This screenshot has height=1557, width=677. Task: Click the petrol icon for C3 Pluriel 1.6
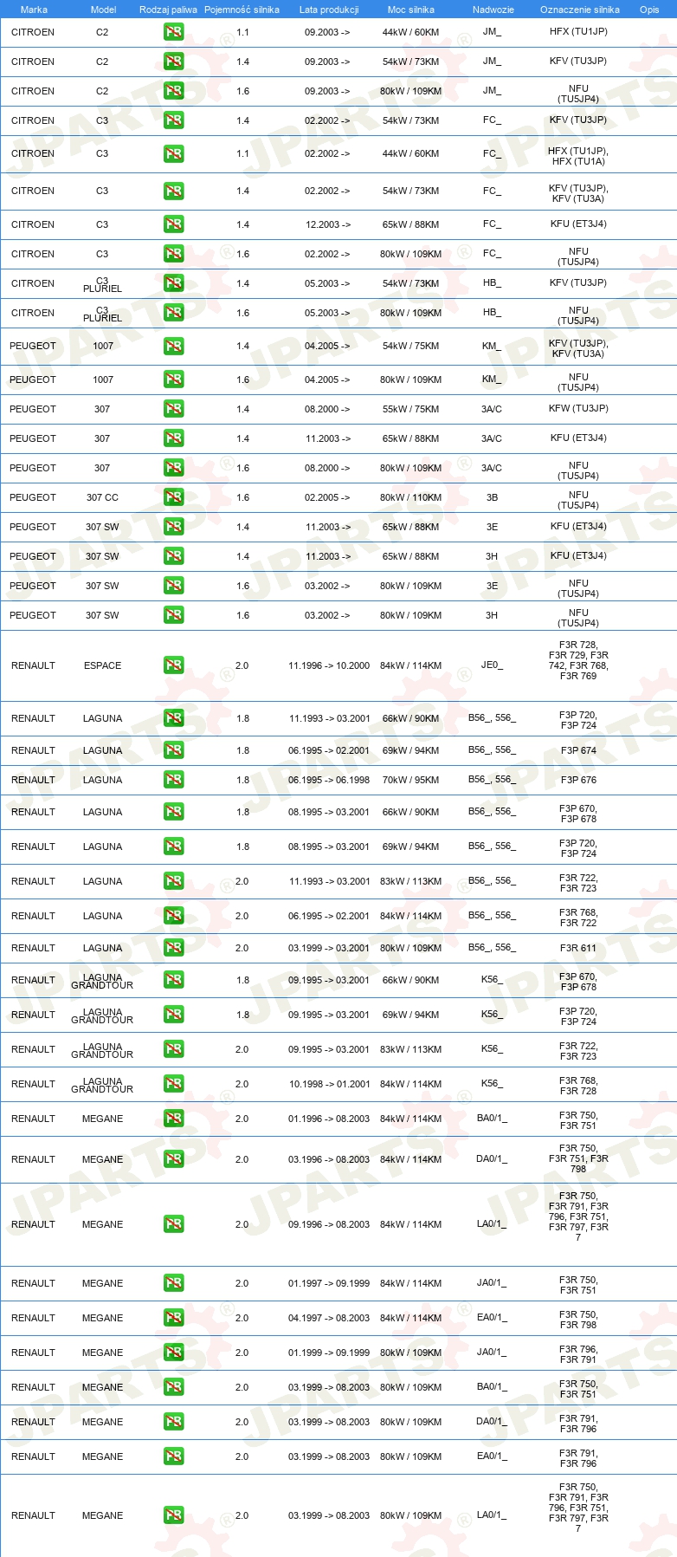tap(173, 313)
